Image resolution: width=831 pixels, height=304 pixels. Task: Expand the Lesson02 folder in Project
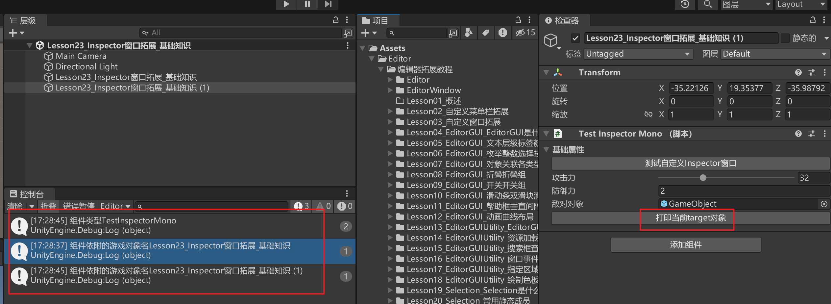pos(390,112)
